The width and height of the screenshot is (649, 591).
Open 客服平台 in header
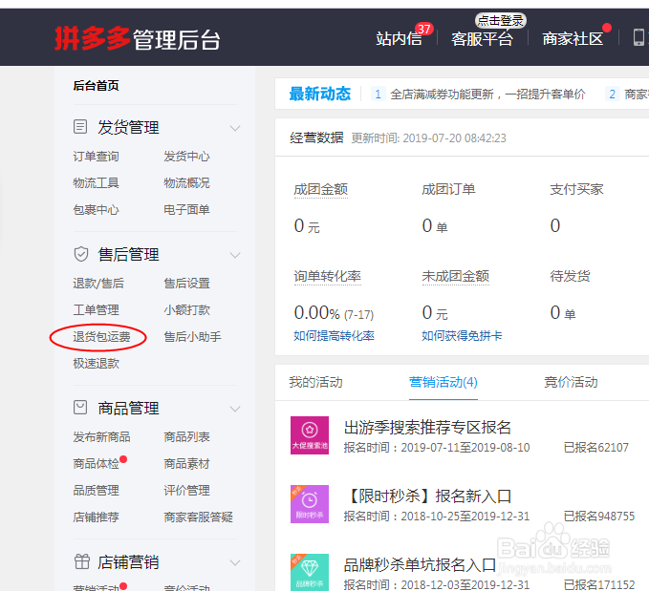coord(482,39)
